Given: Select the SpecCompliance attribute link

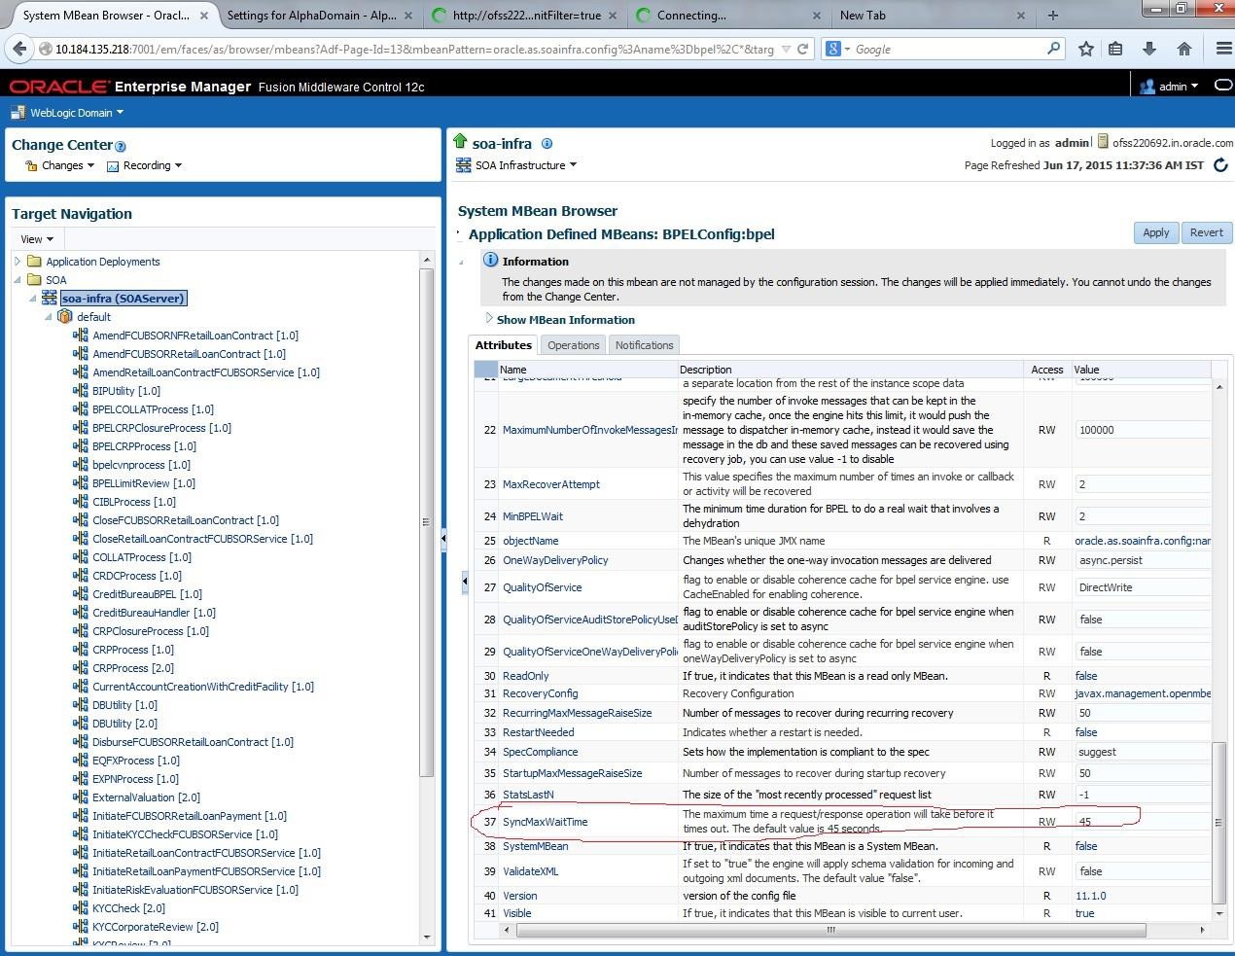Looking at the screenshot, I should tap(540, 753).
